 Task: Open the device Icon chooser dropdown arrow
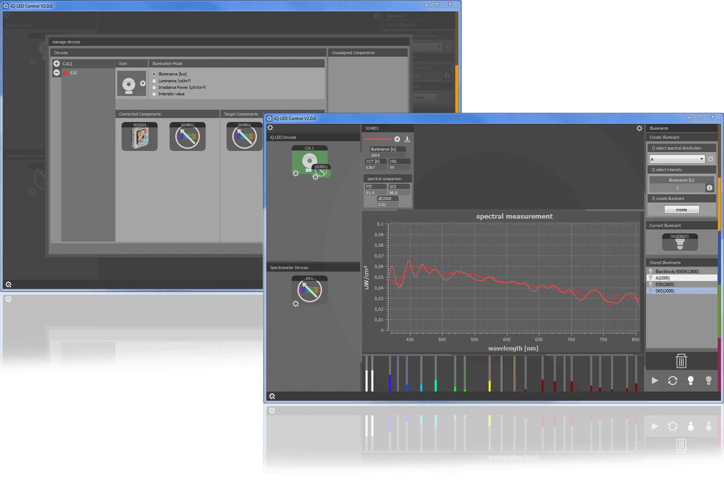coord(143,84)
